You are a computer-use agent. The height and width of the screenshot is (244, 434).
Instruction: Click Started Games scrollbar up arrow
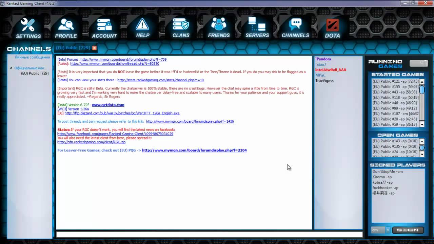(x=422, y=82)
